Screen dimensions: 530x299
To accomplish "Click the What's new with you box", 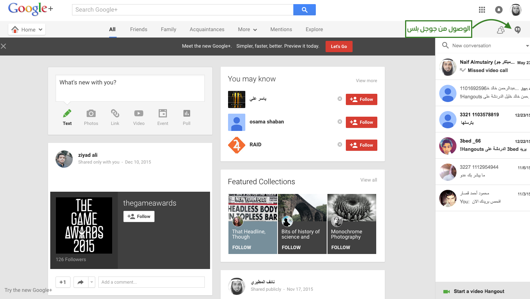I will 130,88.
